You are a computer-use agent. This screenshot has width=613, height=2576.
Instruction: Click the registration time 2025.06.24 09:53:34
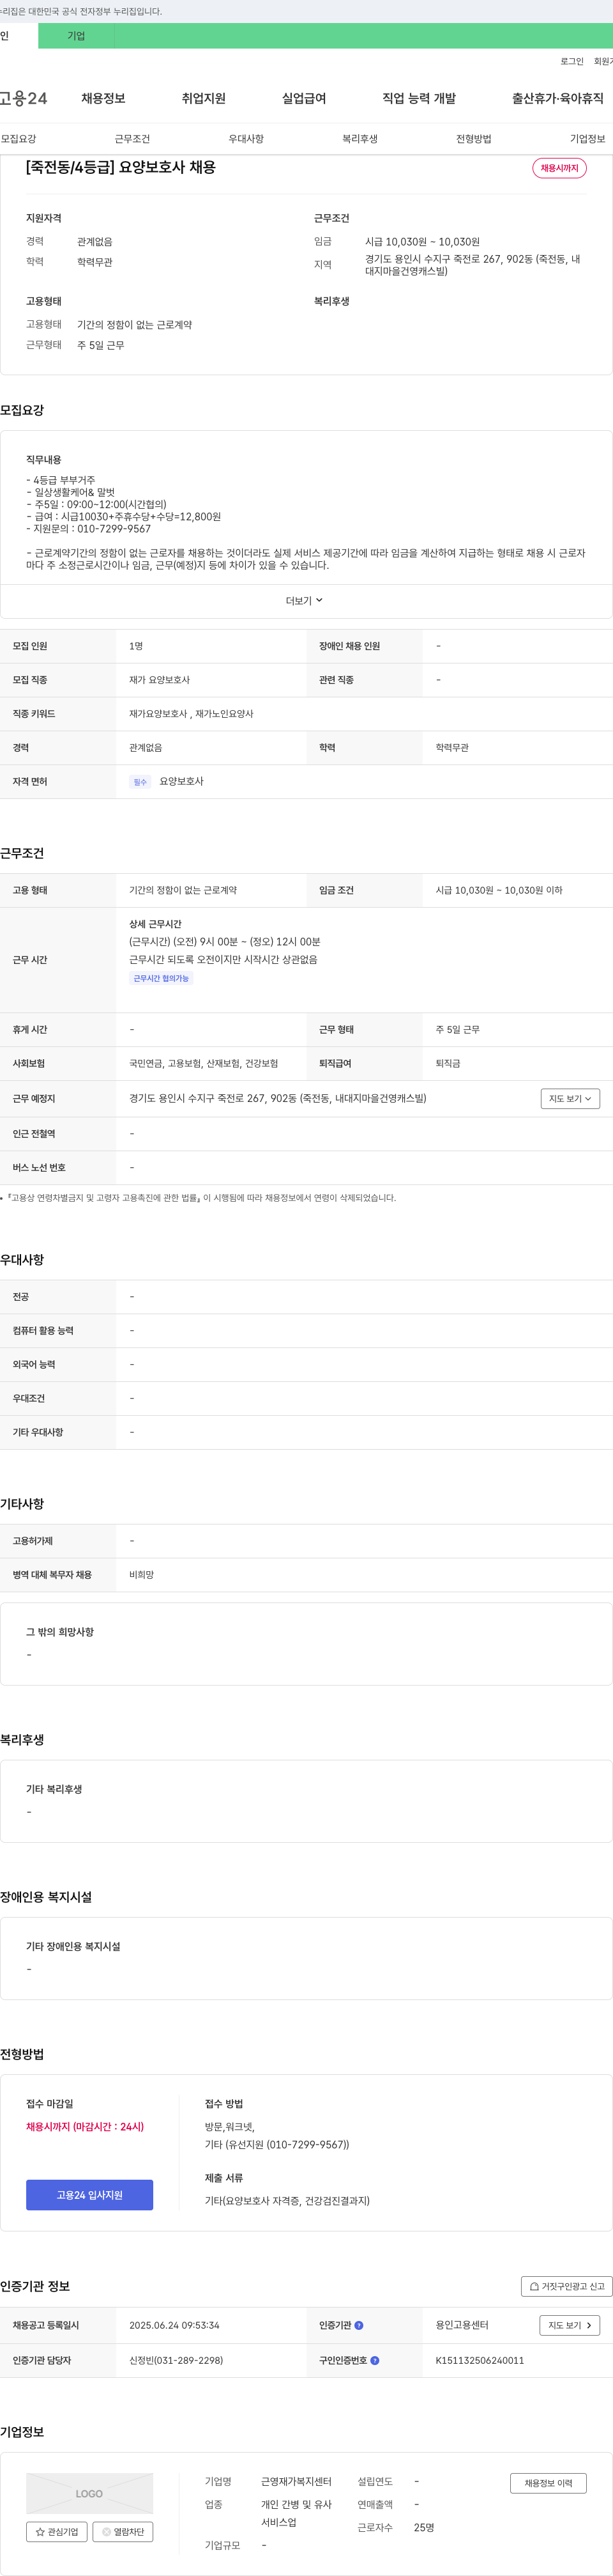(x=174, y=2325)
